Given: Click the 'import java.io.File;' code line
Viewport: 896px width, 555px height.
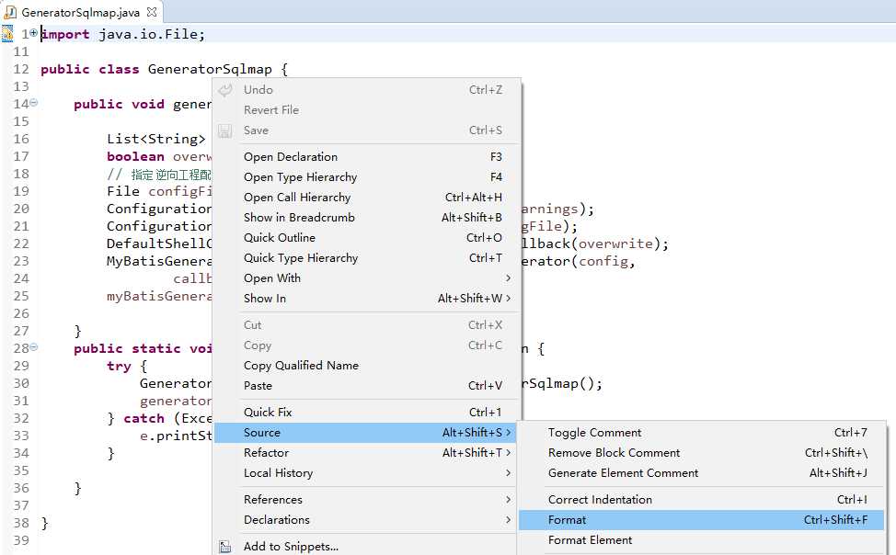Looking at the screenshot, I should coord(123,34).
